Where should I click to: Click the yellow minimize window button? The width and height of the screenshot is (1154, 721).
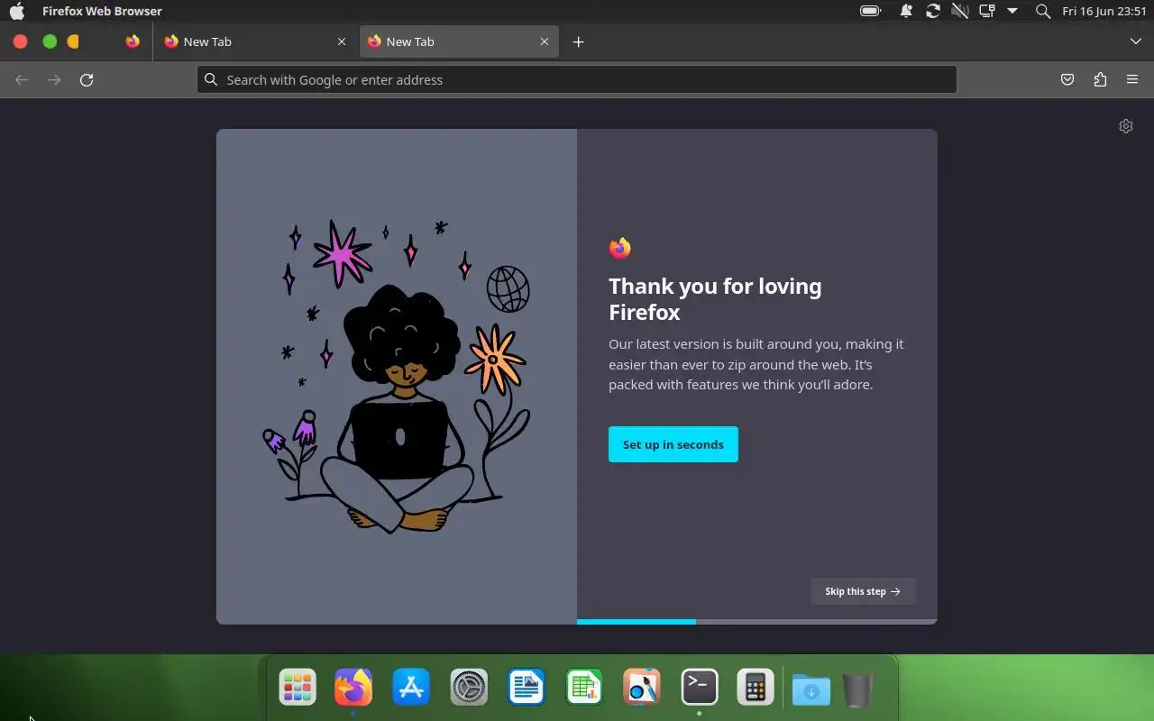[74, 41]
